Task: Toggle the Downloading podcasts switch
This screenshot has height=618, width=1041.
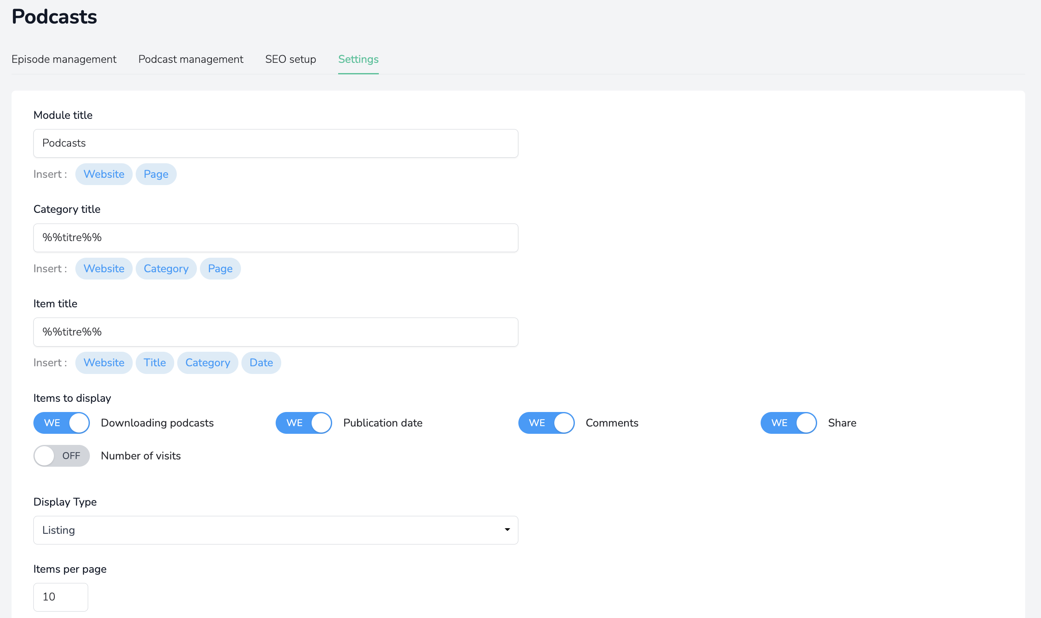Action: coord(62,423)
